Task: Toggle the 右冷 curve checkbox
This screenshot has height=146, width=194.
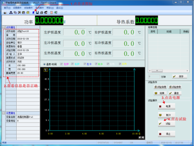Action: pos(96,64)
